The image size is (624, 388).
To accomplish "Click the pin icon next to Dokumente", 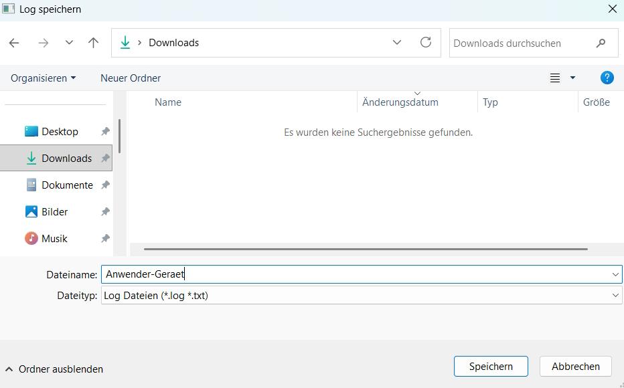I will 105,185.
